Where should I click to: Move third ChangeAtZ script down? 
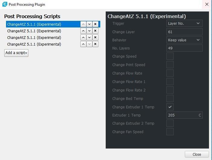(x=89, y=37)
